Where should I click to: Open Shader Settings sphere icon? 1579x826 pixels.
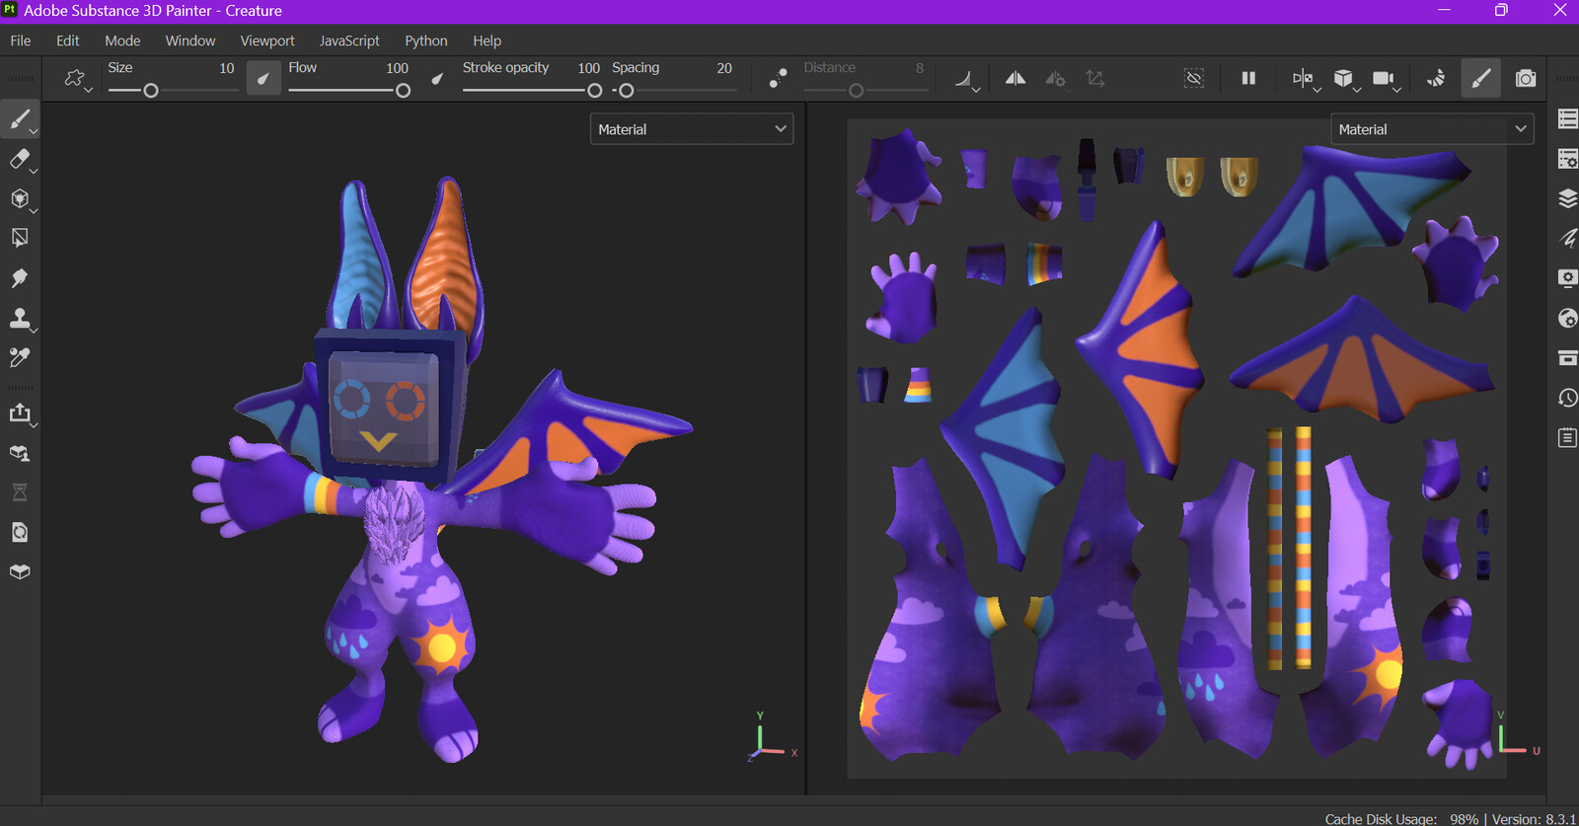coord(1567,318)
